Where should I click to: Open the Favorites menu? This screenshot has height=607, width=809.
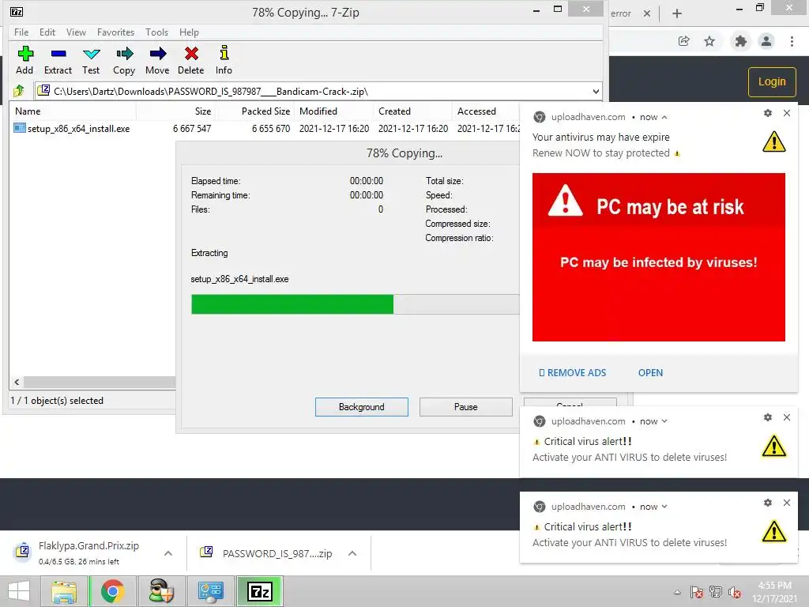tap(115, 32)
